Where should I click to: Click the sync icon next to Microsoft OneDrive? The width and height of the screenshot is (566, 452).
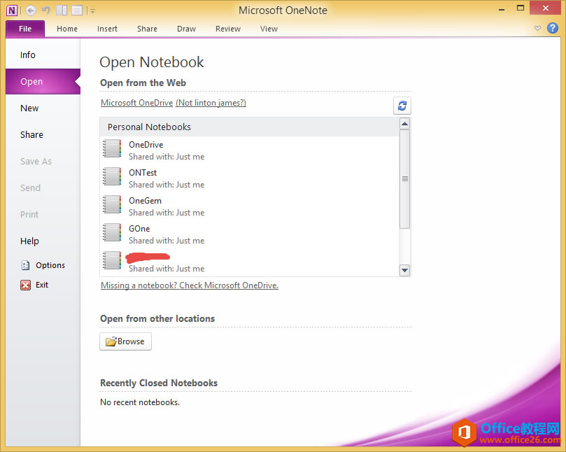[402, 106]
